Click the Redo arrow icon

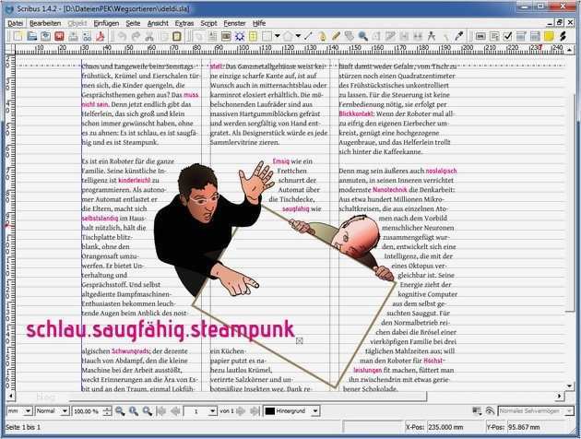[x=136, y=36]
